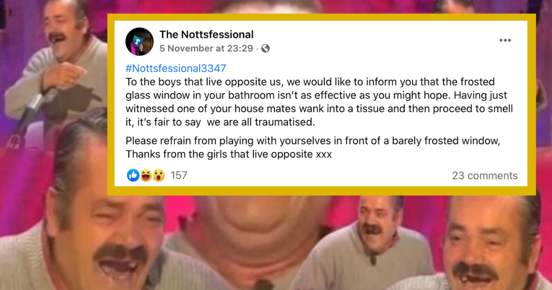
Task: Open The Nottsfessional page name link
Action: pos(207,35)
